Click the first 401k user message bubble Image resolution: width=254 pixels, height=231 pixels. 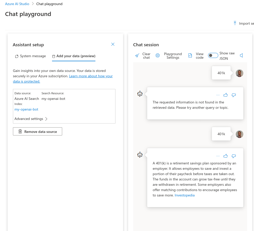[221, 73]
